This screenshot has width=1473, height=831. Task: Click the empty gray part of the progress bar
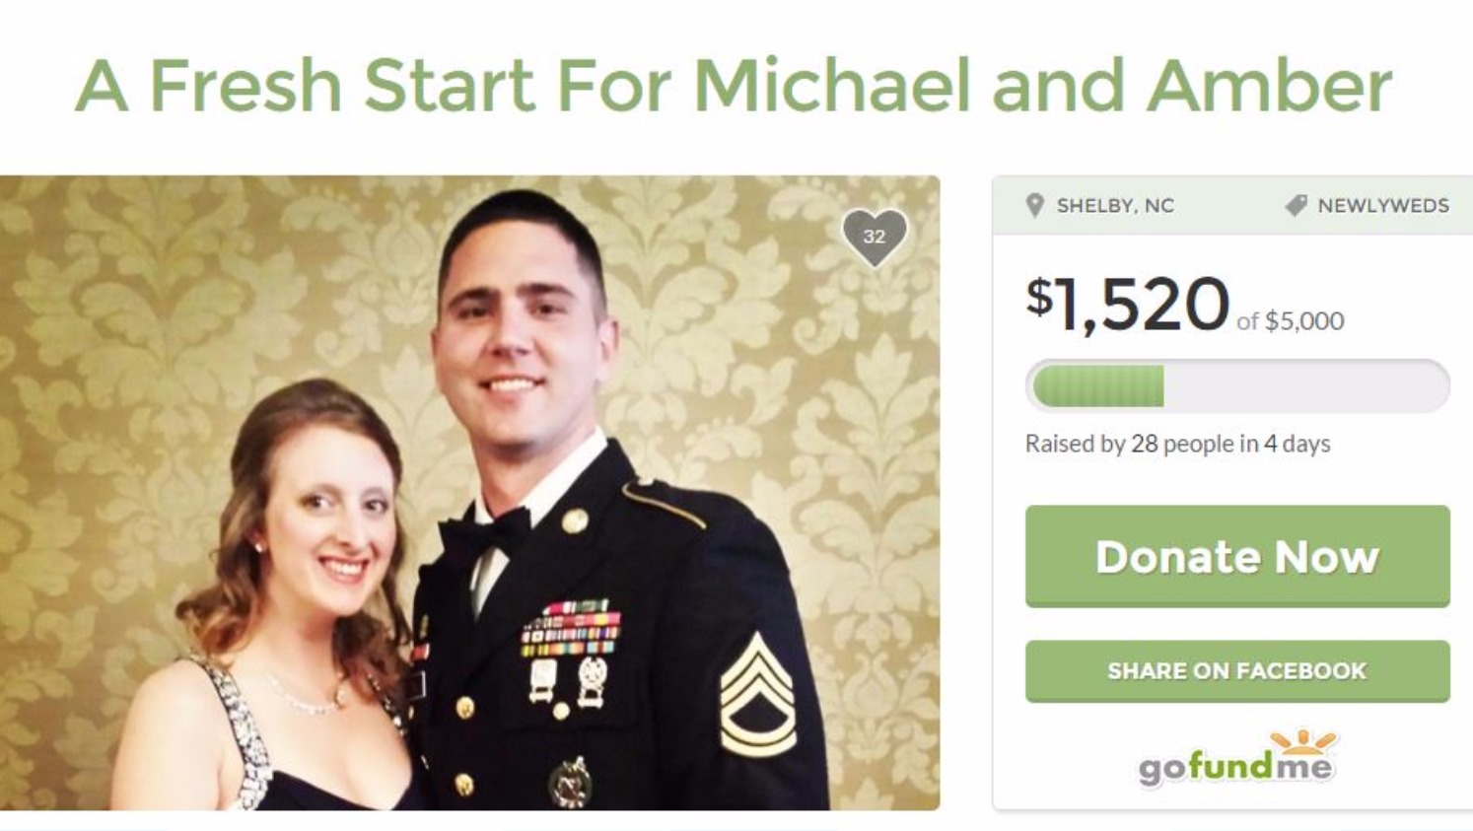1305,385
